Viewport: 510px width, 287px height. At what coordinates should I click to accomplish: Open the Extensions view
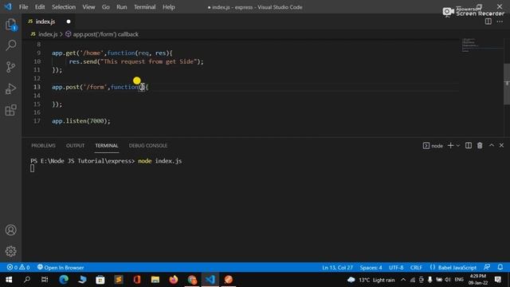10,110
